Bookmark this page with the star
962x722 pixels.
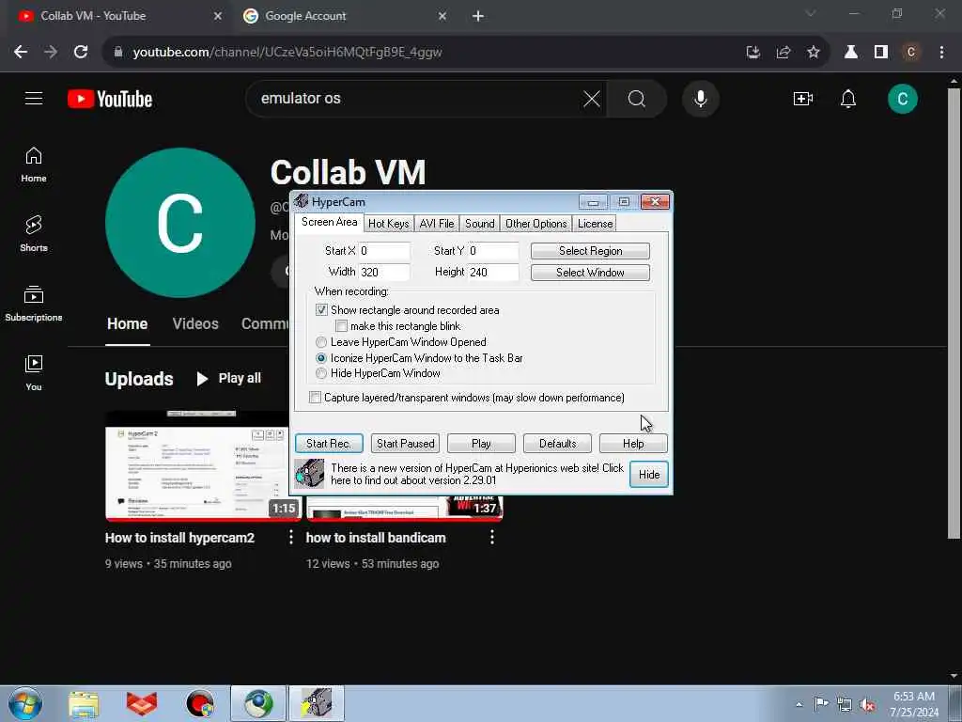(813, 53)
